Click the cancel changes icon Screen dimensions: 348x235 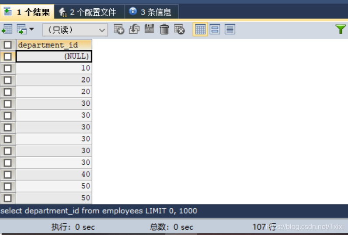point(179,29)
